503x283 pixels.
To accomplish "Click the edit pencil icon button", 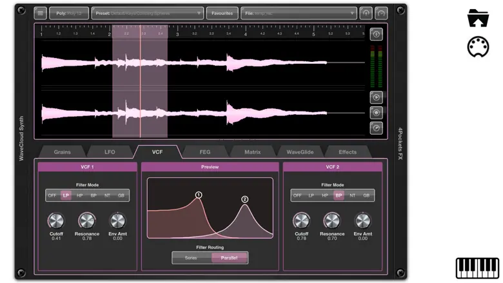I will coord(377,128).
